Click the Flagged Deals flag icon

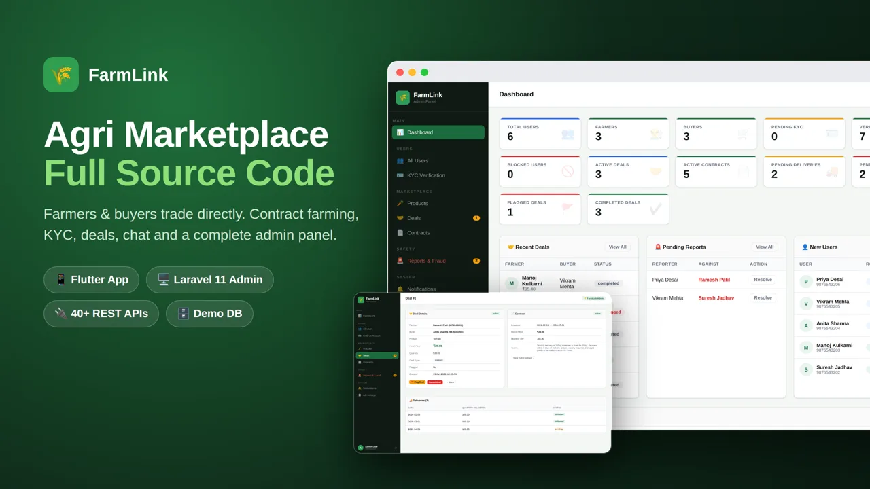pos(568,209)
